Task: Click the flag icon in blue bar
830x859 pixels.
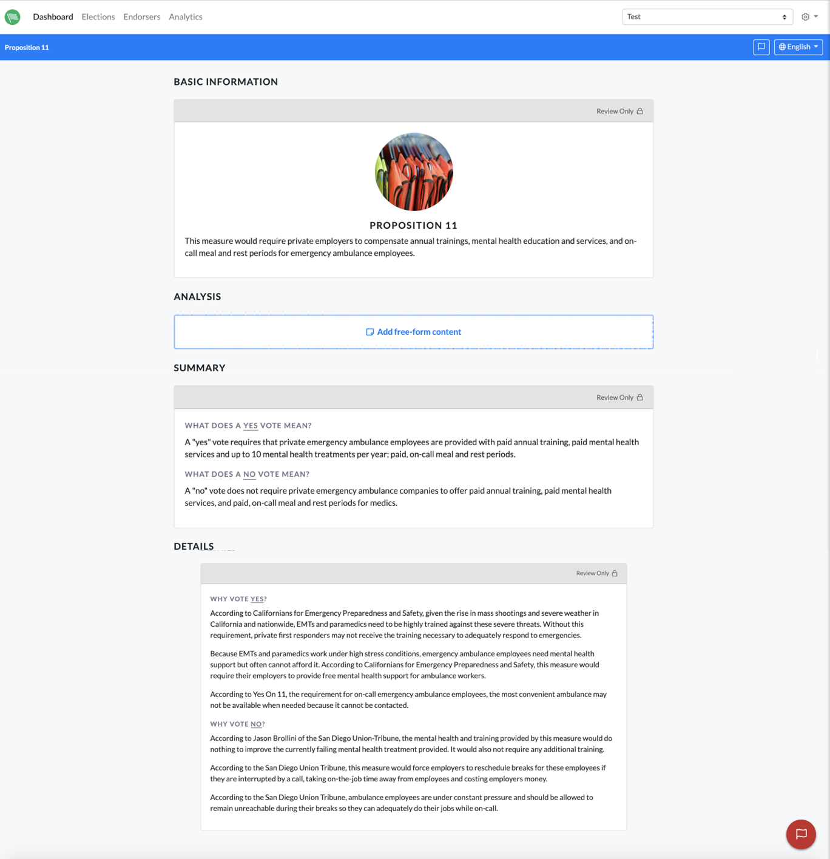Action: coord(761,47)
